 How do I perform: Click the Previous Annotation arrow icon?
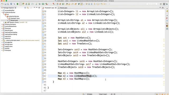[98, 4]
